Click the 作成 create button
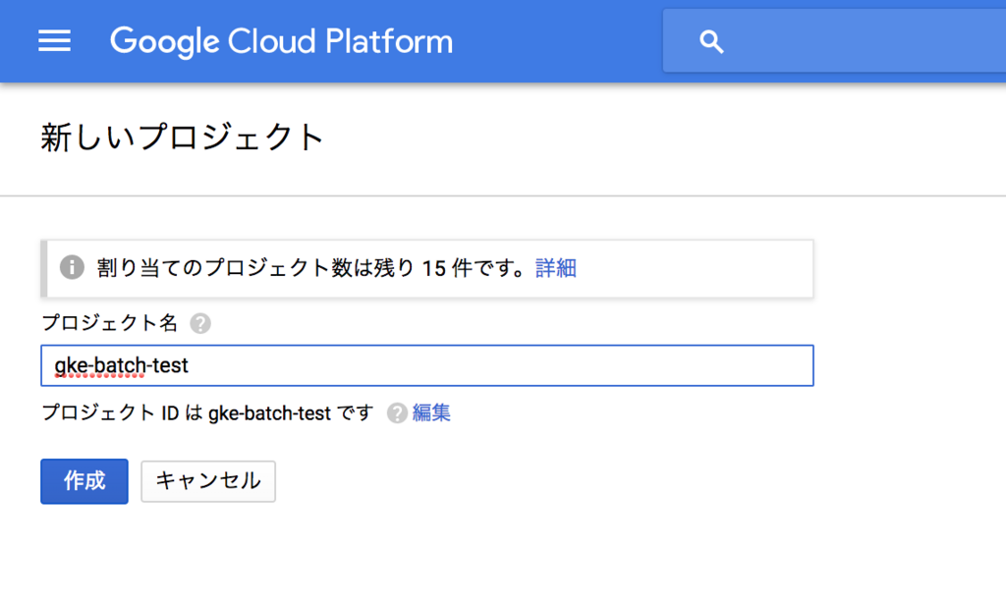Screen dimensions: 1006x601 click(84, 481)
